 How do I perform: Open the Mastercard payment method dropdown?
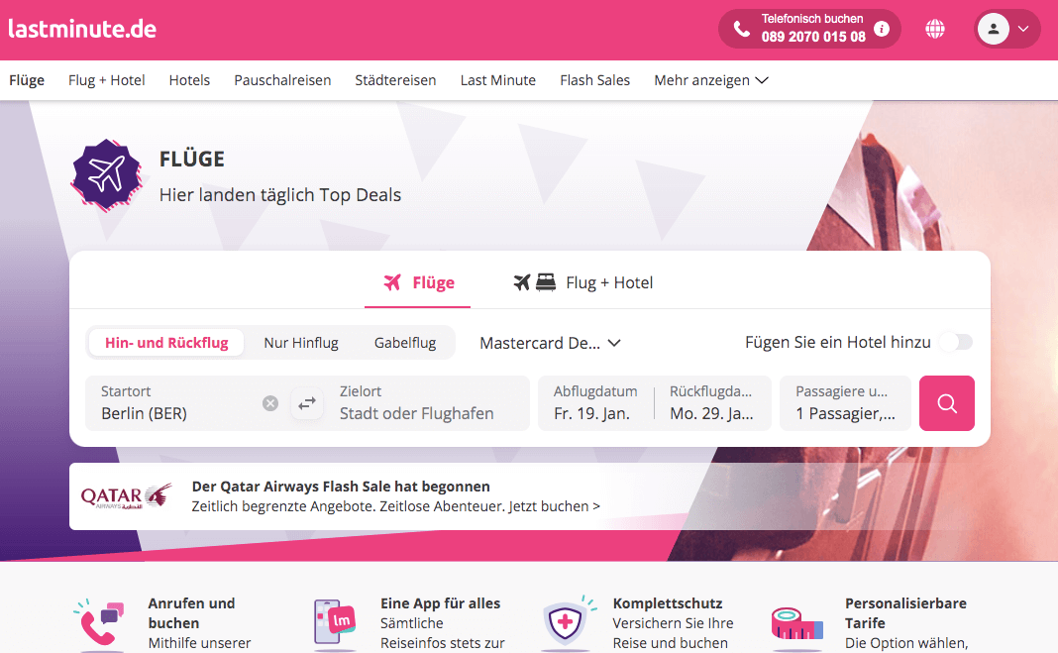[550, 343]
